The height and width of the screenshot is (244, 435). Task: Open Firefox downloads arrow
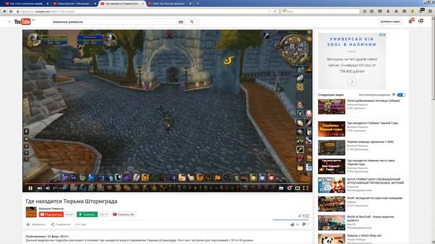pyautogui.click(x=388, y=12)
